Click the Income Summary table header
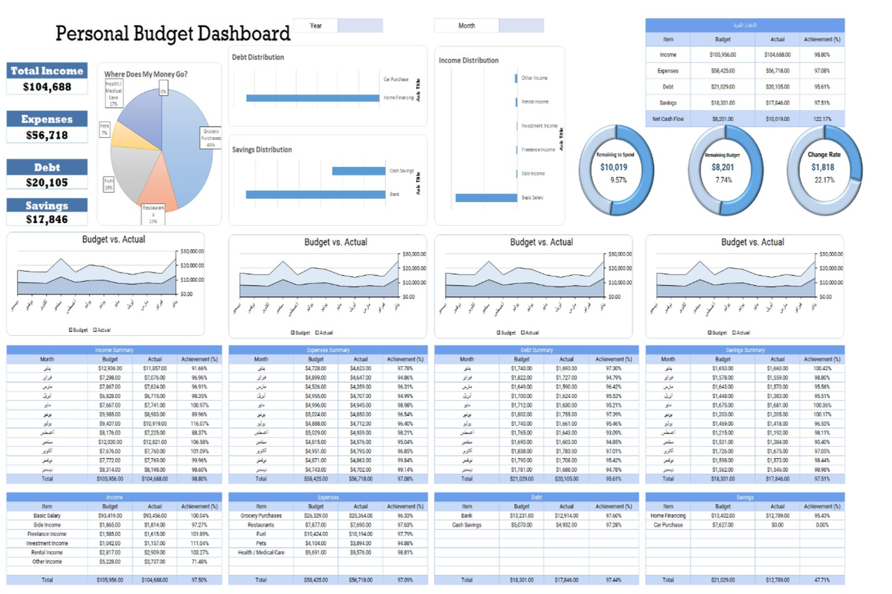The image size is (892, 594). [114, 350]
